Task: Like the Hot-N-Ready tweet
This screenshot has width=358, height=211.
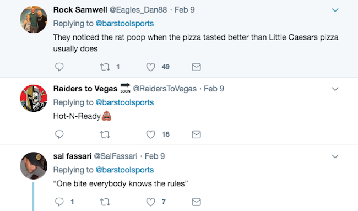Action: pos(150,134)
